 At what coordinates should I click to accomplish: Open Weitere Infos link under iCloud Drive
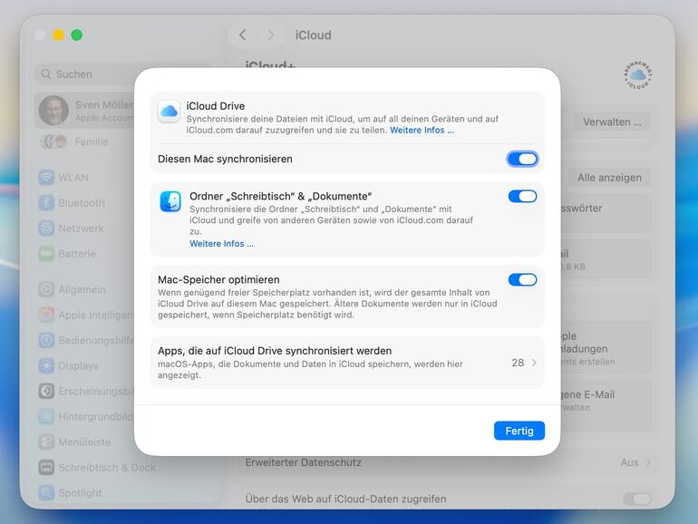422,130
